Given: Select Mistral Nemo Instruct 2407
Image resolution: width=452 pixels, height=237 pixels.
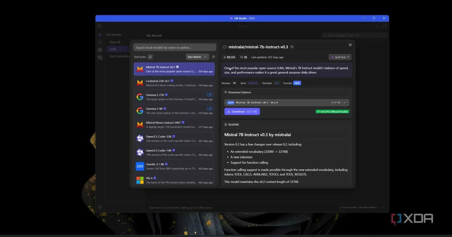Looking at the screenshot, I should [x=174, y=125].
